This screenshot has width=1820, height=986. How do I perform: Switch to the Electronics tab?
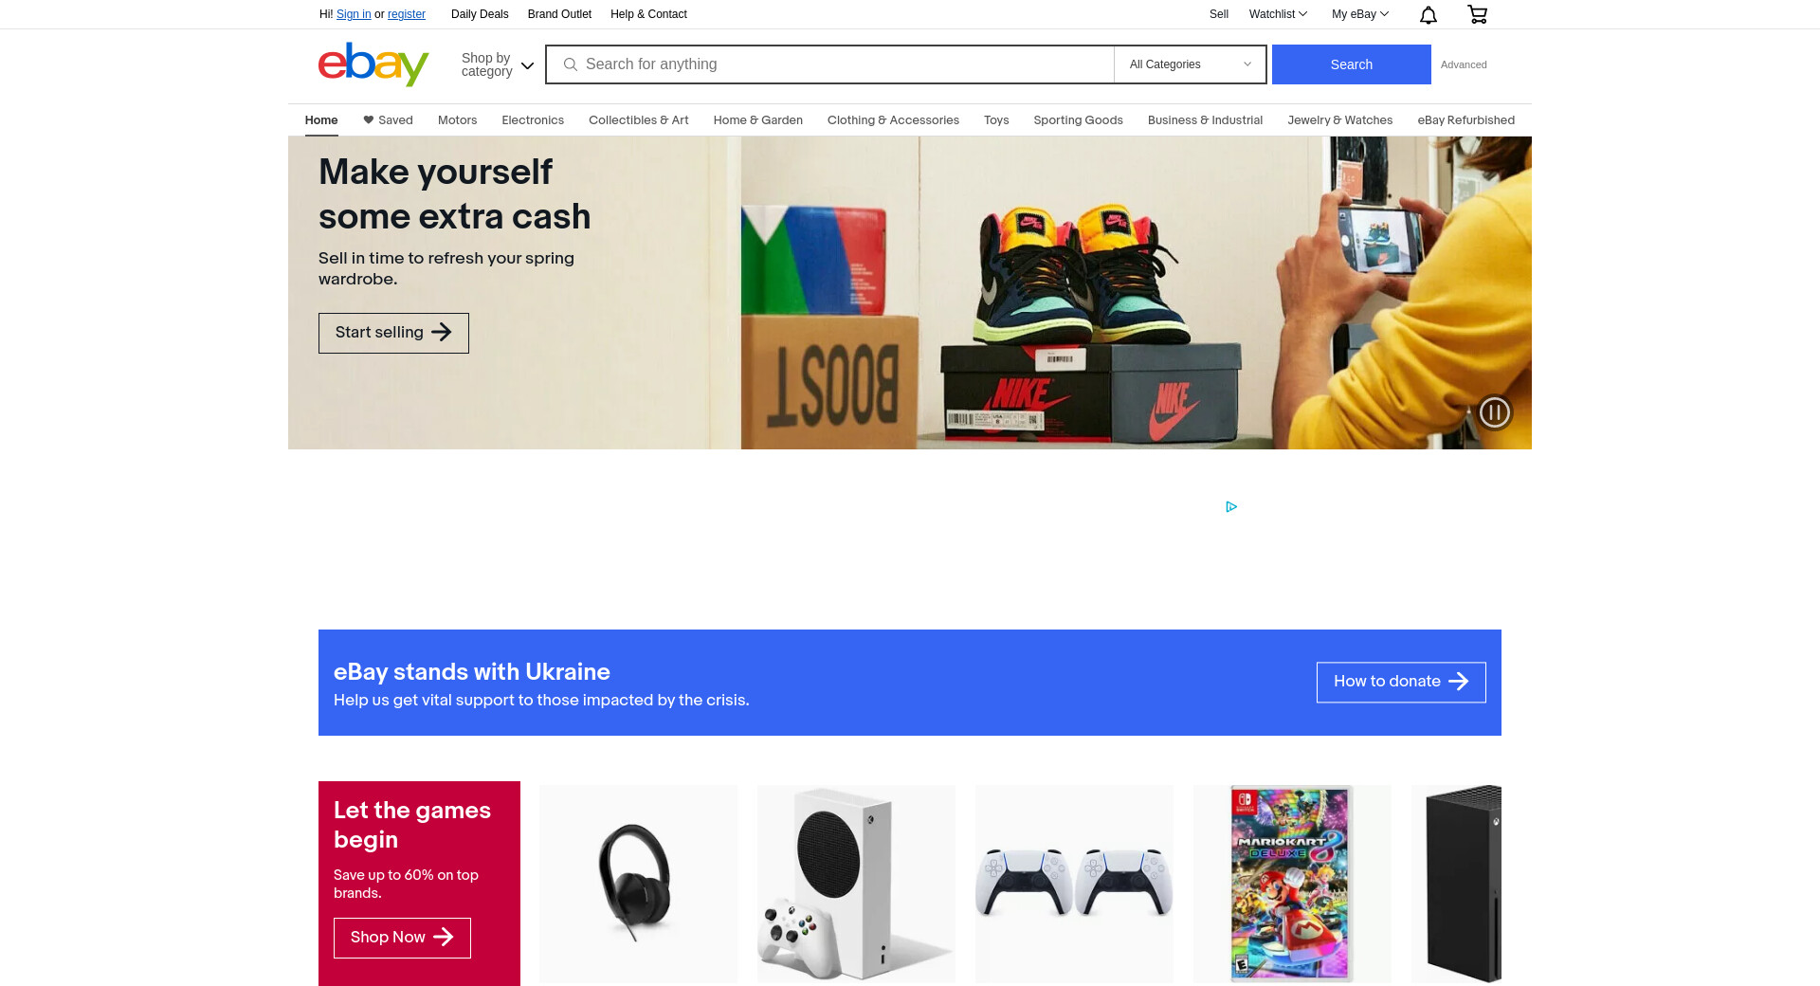tap(533, 120)
